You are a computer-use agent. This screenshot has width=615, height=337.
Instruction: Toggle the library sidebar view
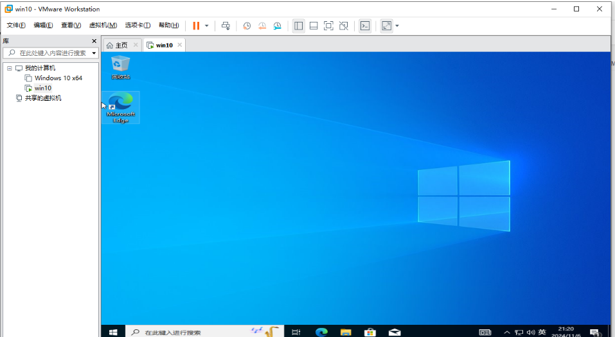click(298, 26)
